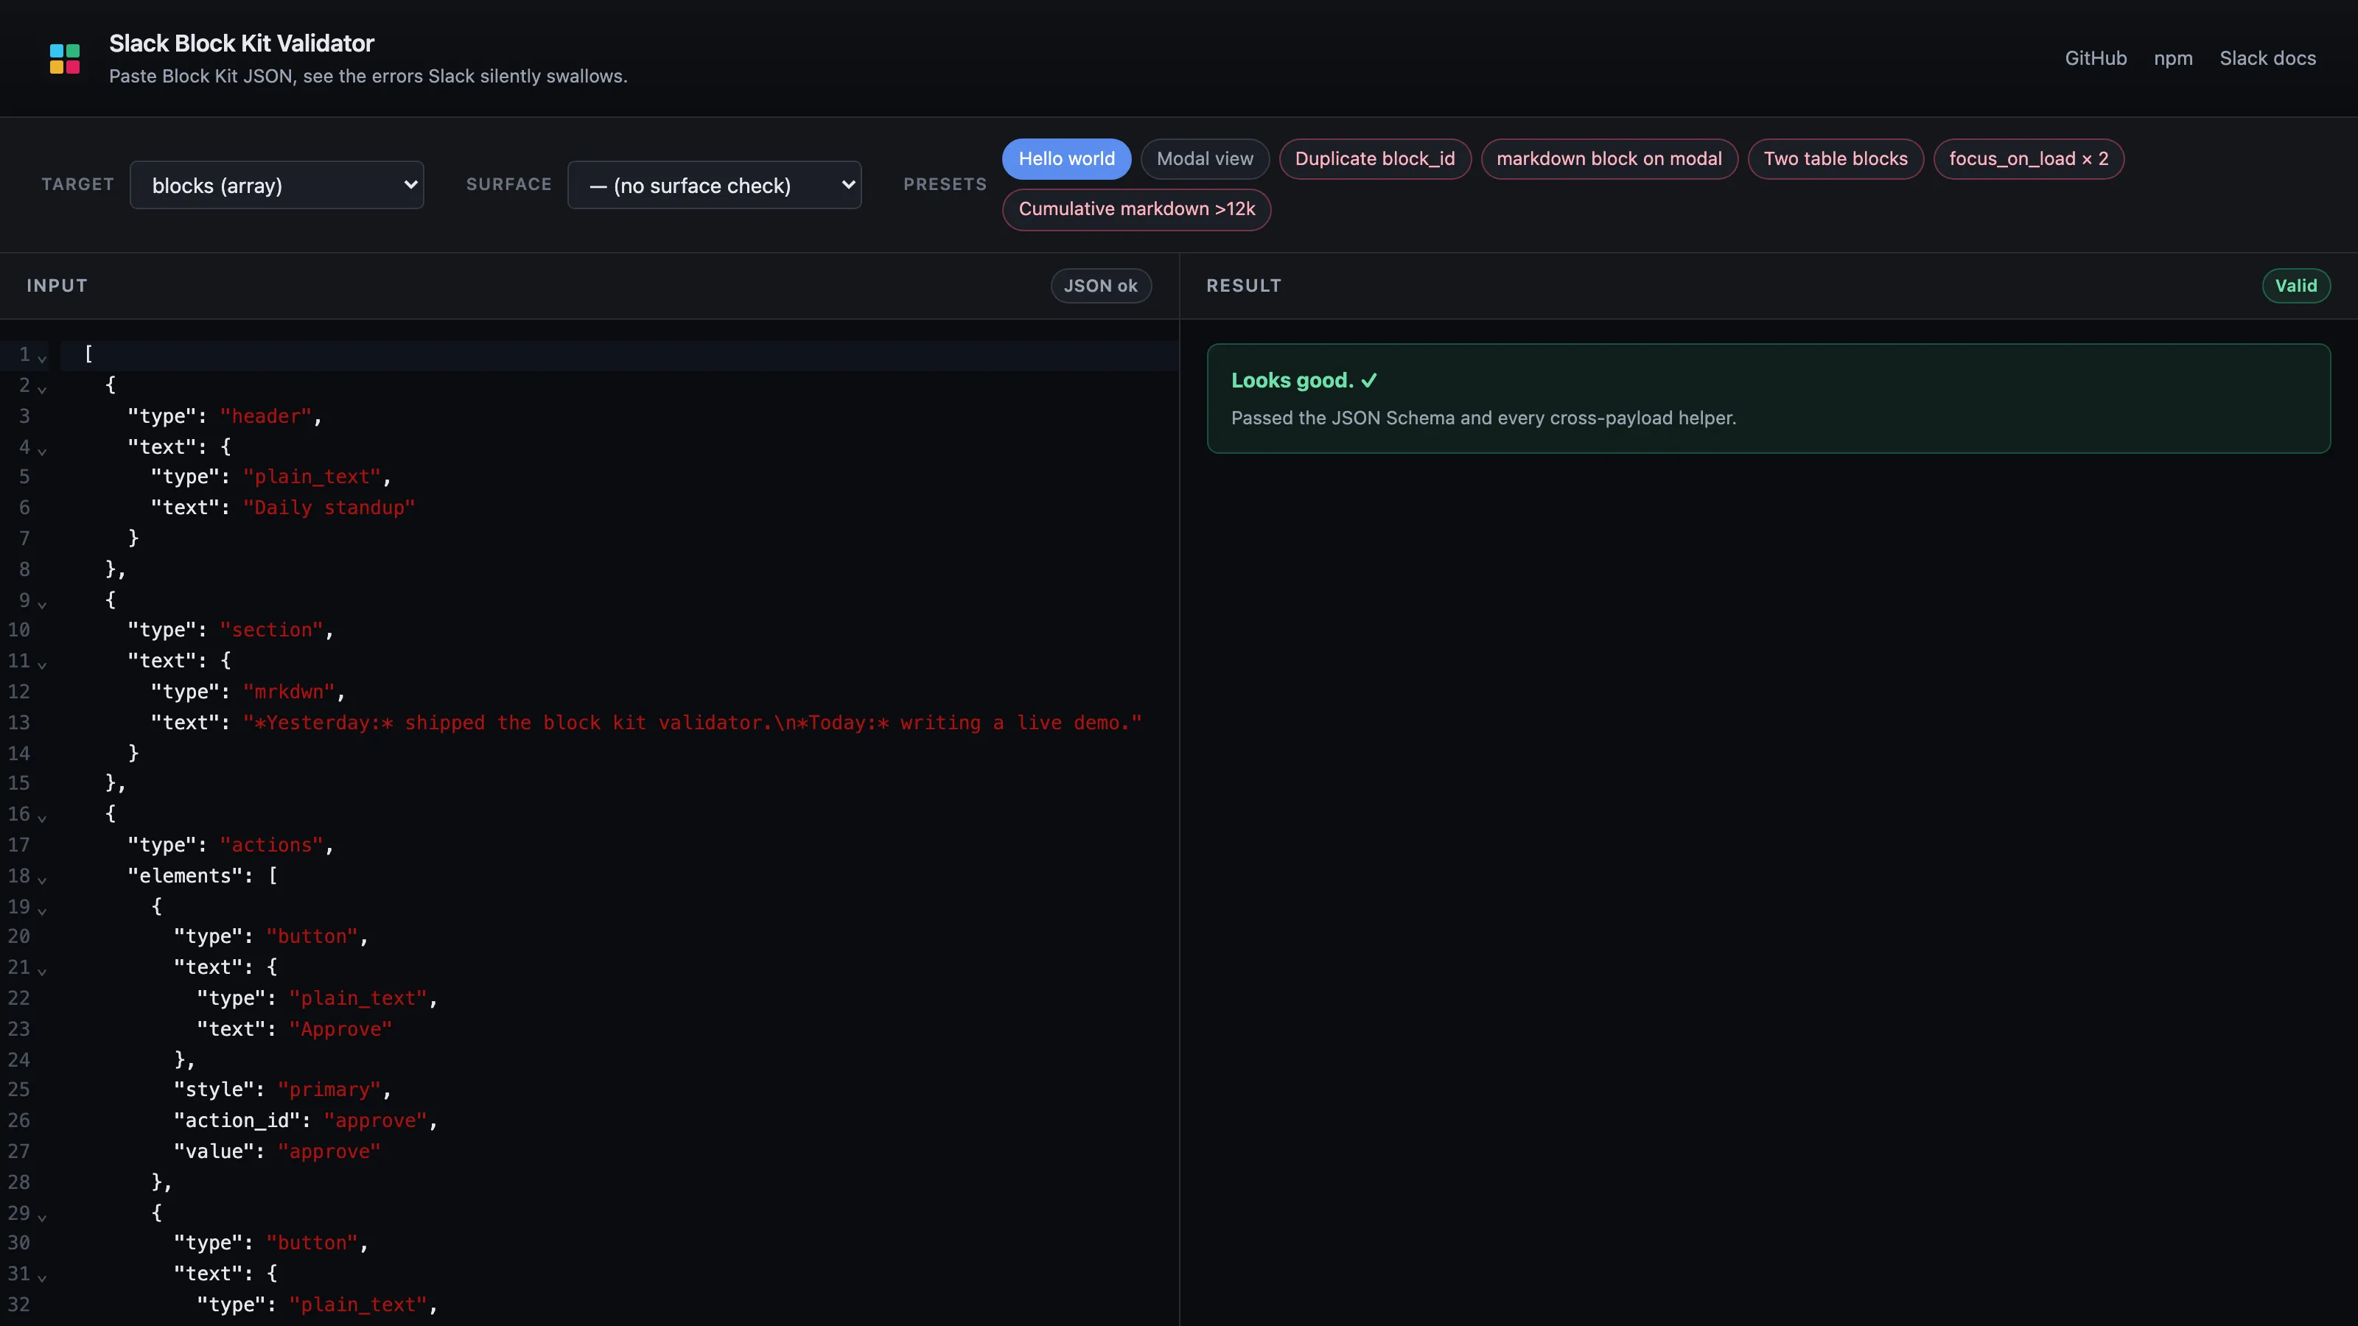Click the Looks good result message
Screen dimensions: 2358x1326
(1304, 381)
